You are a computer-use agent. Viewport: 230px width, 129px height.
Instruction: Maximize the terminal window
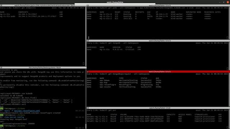tap(224, 2)
